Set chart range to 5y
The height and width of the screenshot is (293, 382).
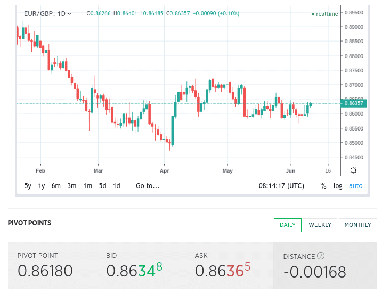[x=28, y=186]
